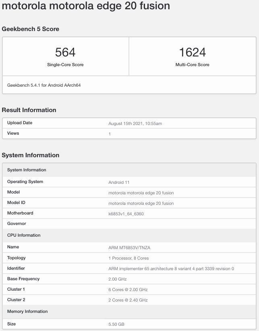This screenshot has height=331, width=259.
Task: Click the 'Motherboard' label
Action: (x=20, y=213)
